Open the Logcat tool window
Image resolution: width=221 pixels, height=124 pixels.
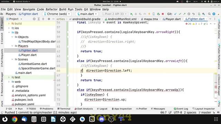(x=102, y=109)
